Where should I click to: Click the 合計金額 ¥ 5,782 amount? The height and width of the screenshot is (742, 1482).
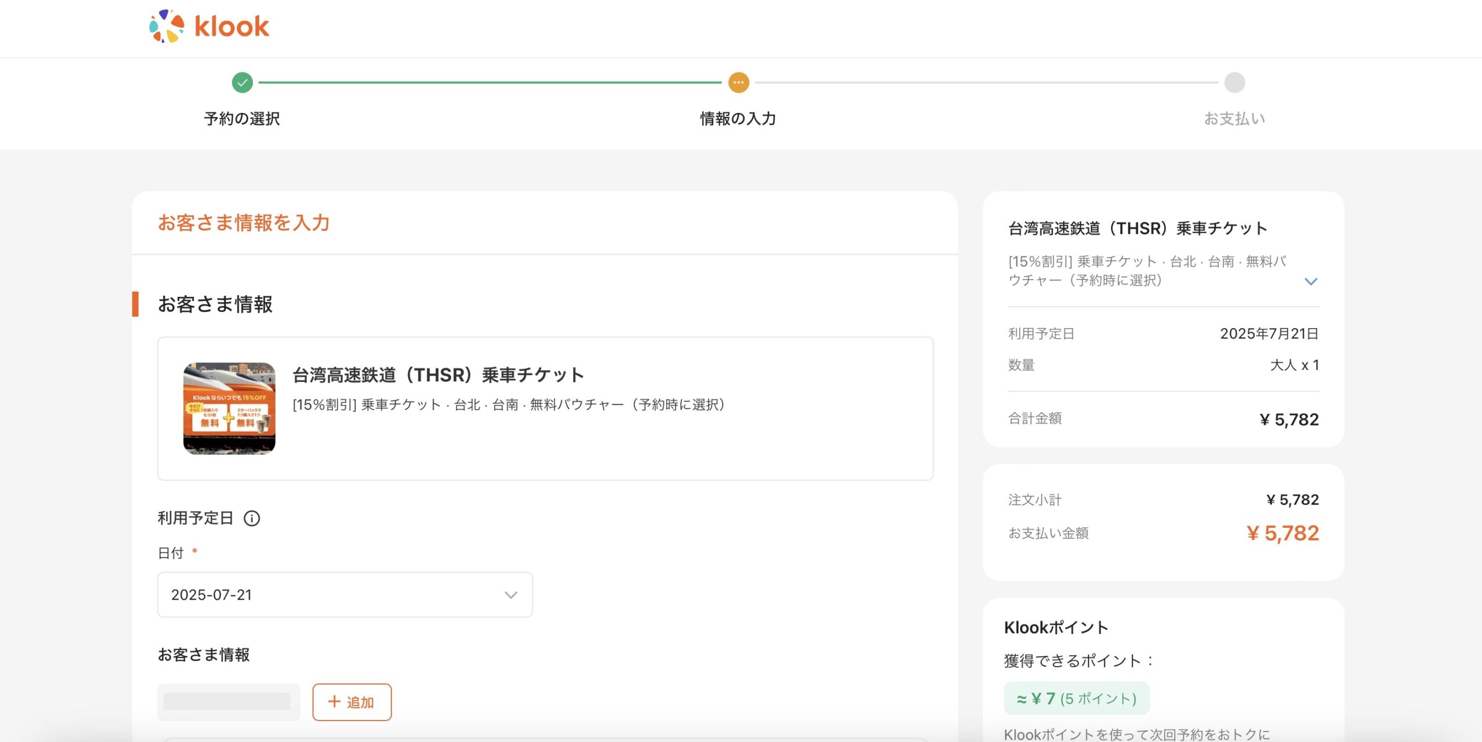pos(1289,419)
